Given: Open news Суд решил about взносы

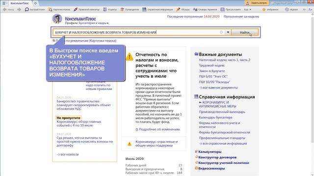Looking at the screenshot, I should 84,141.
